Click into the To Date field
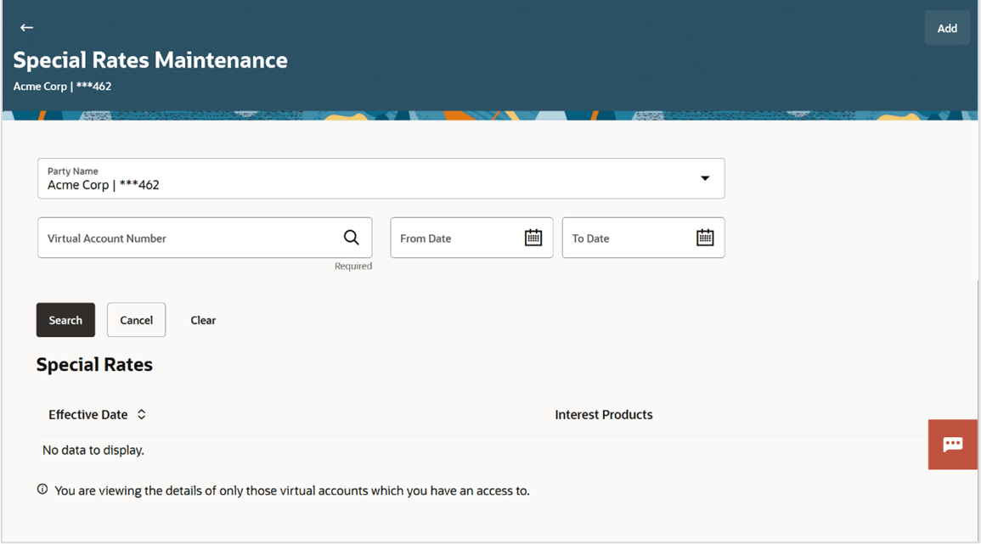This screenshot has height=544, width=981. 627,238
